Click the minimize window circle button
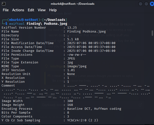 click(x=141, y=4)
